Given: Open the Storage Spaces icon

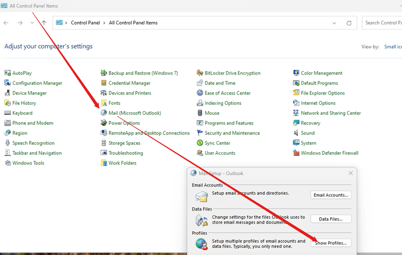Looking at the screenshot, I should coord(104,143).
